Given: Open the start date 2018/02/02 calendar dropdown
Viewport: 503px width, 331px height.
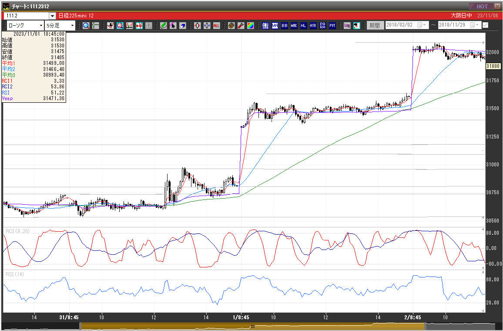Looking at the screenshot, I should 422,25.
